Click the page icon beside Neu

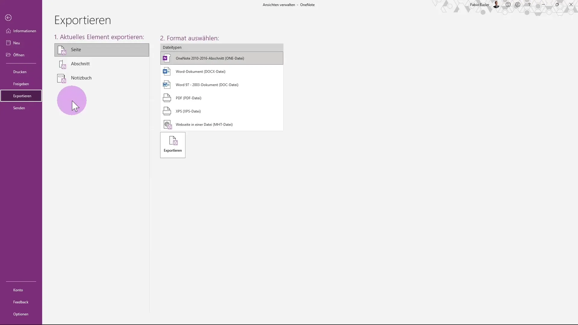pos(8,43)
